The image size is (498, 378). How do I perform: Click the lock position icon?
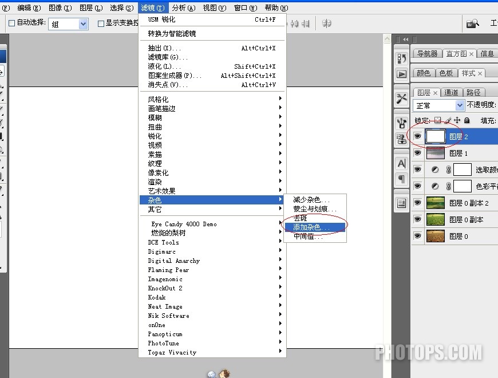point(457,120)
